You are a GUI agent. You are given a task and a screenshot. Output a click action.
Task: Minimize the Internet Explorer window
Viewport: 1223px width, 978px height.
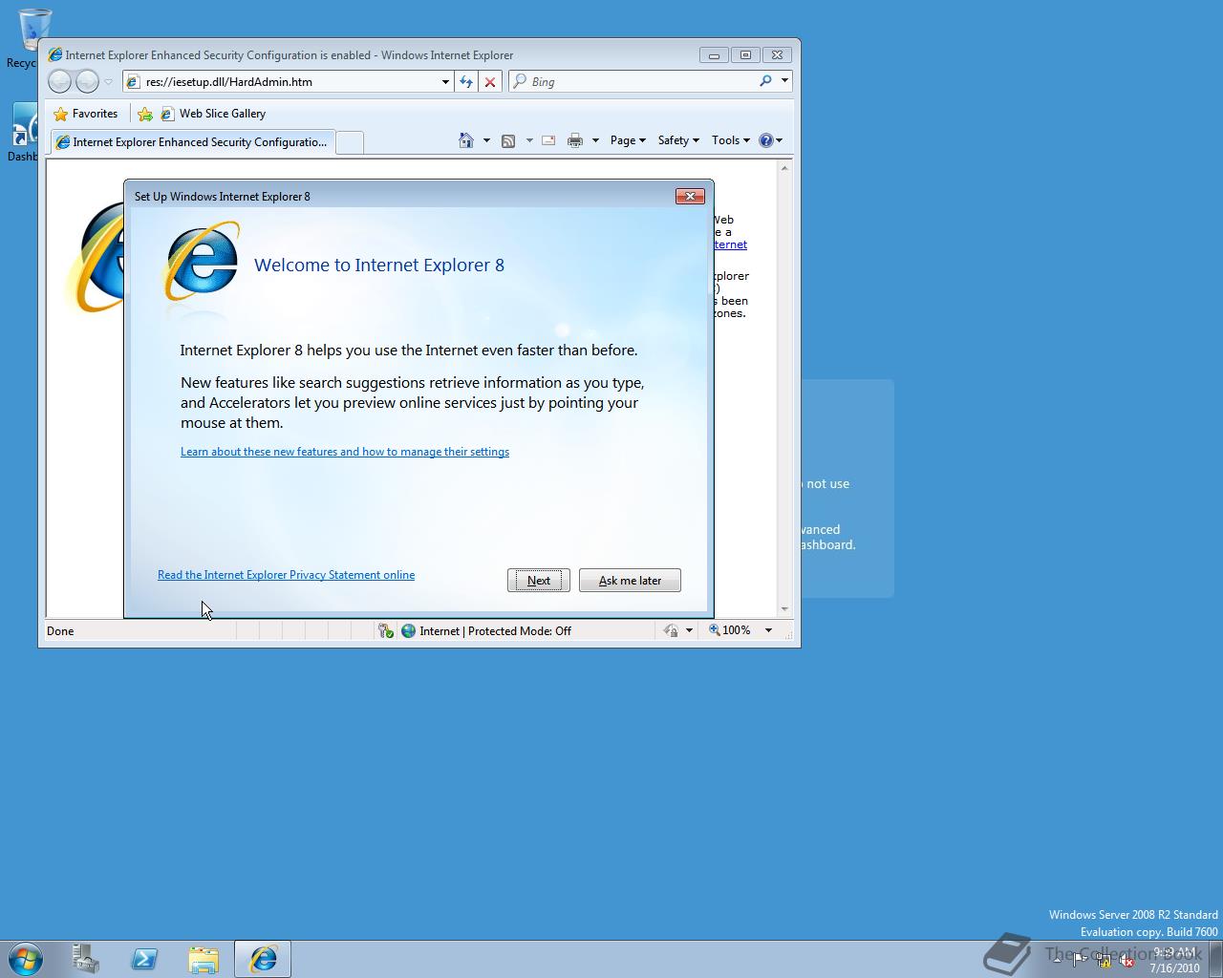click(x=714, y=55)
